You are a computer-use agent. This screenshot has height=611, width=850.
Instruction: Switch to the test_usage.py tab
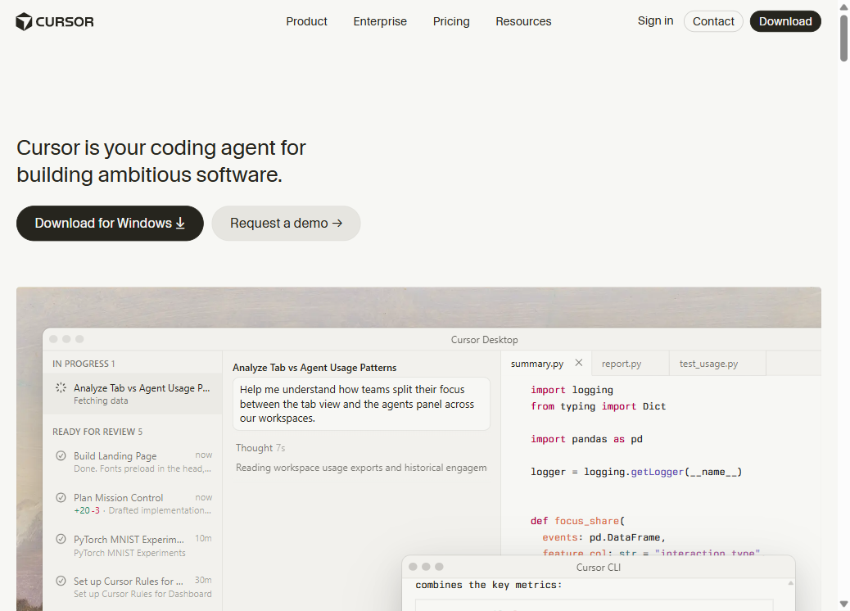pos(708,364)
